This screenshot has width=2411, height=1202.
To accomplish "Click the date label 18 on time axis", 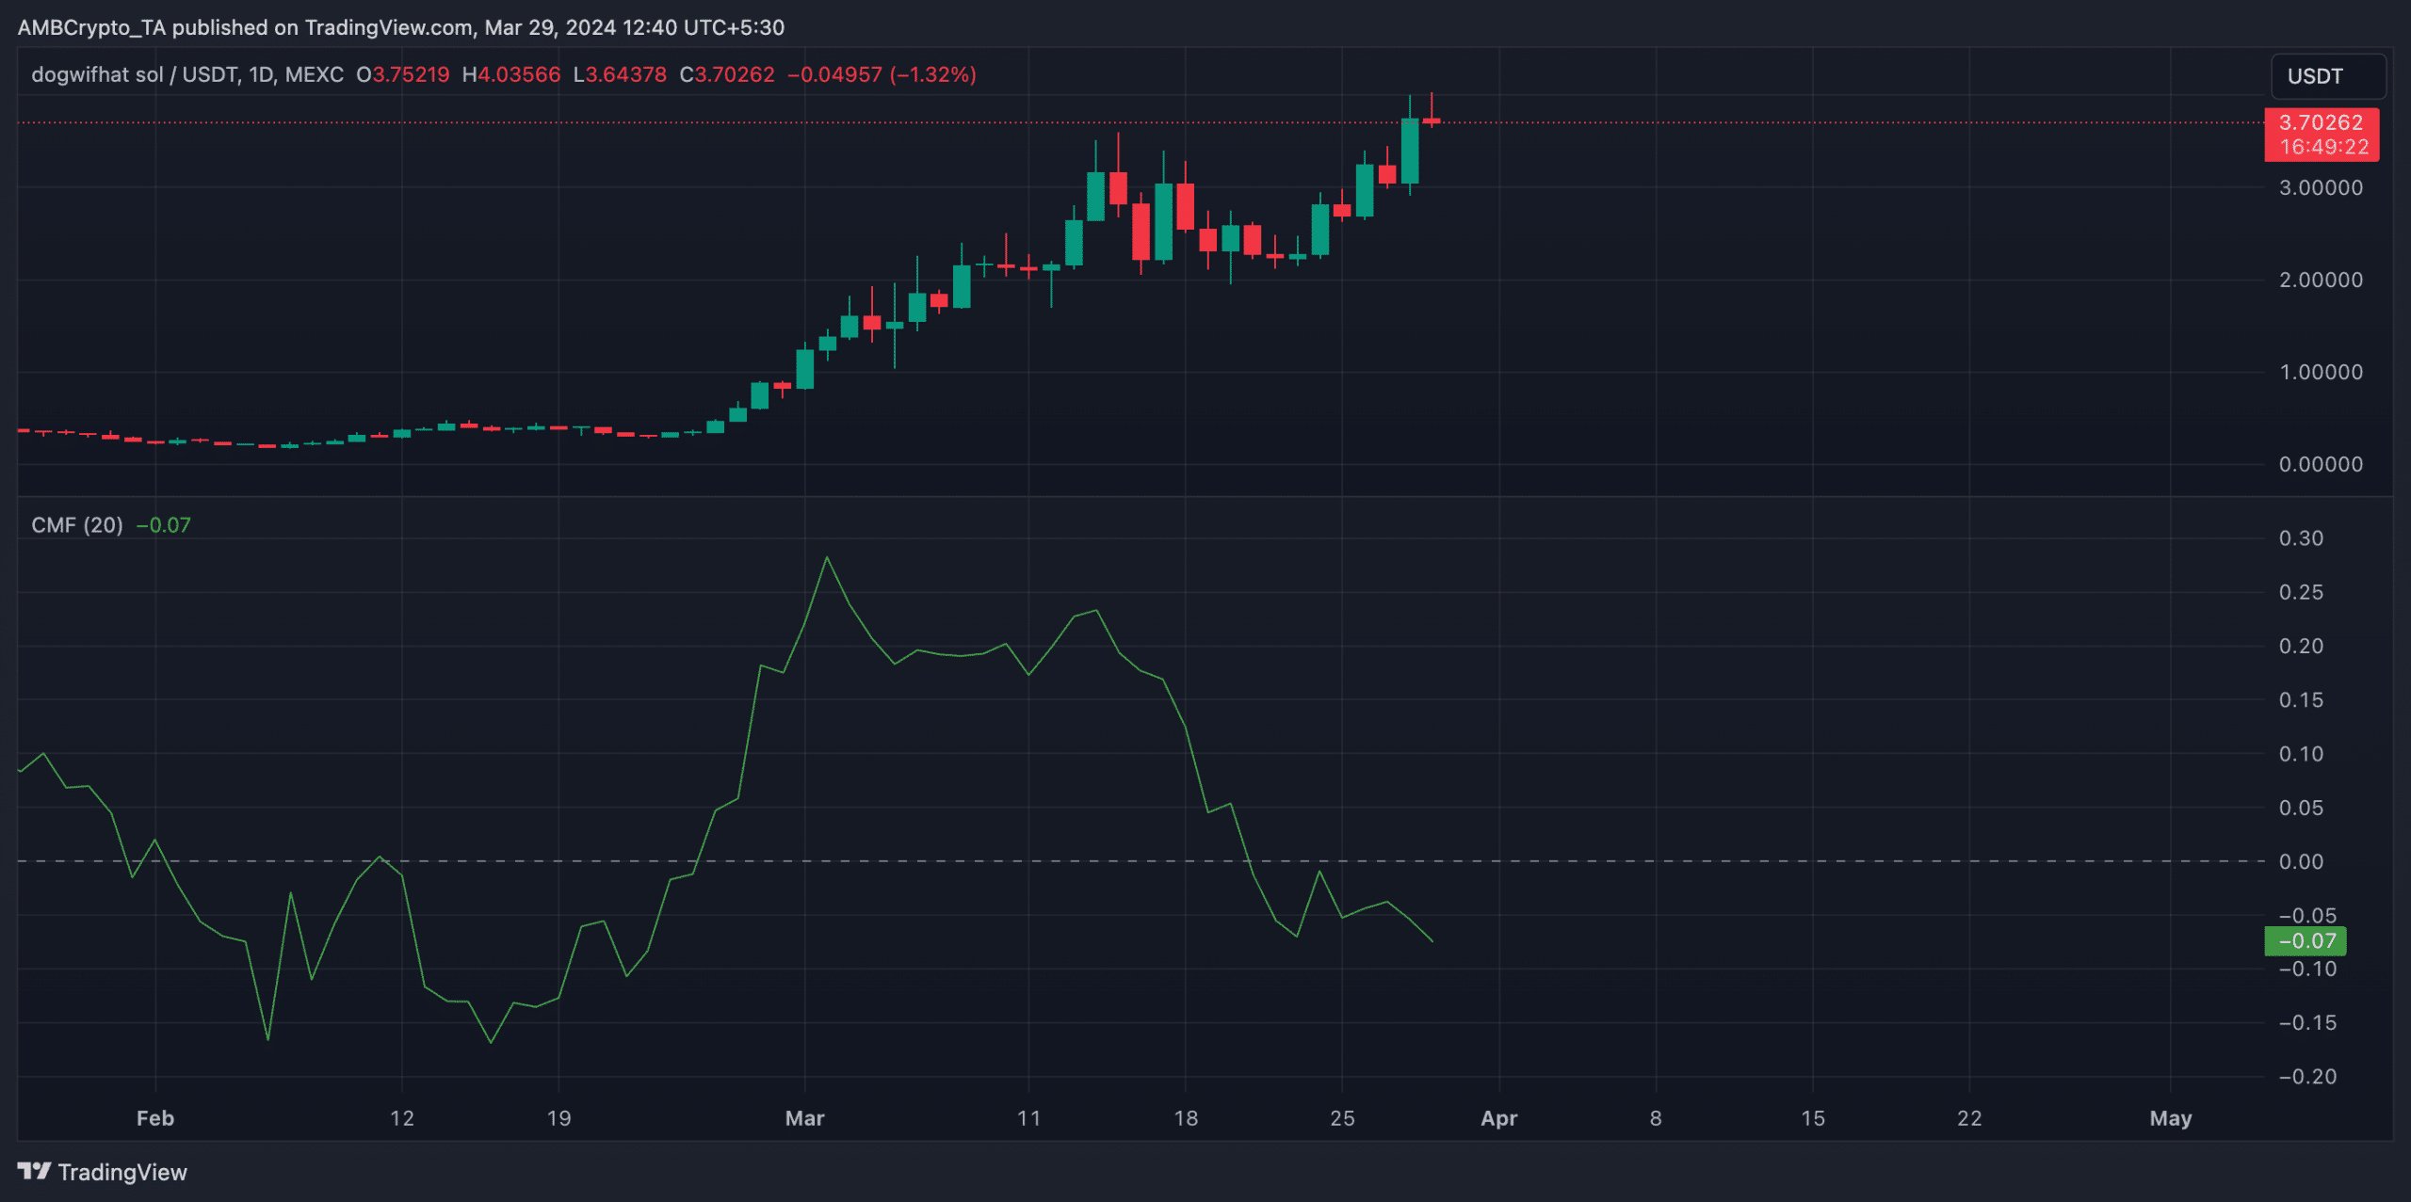I will pos(1186,1118).
